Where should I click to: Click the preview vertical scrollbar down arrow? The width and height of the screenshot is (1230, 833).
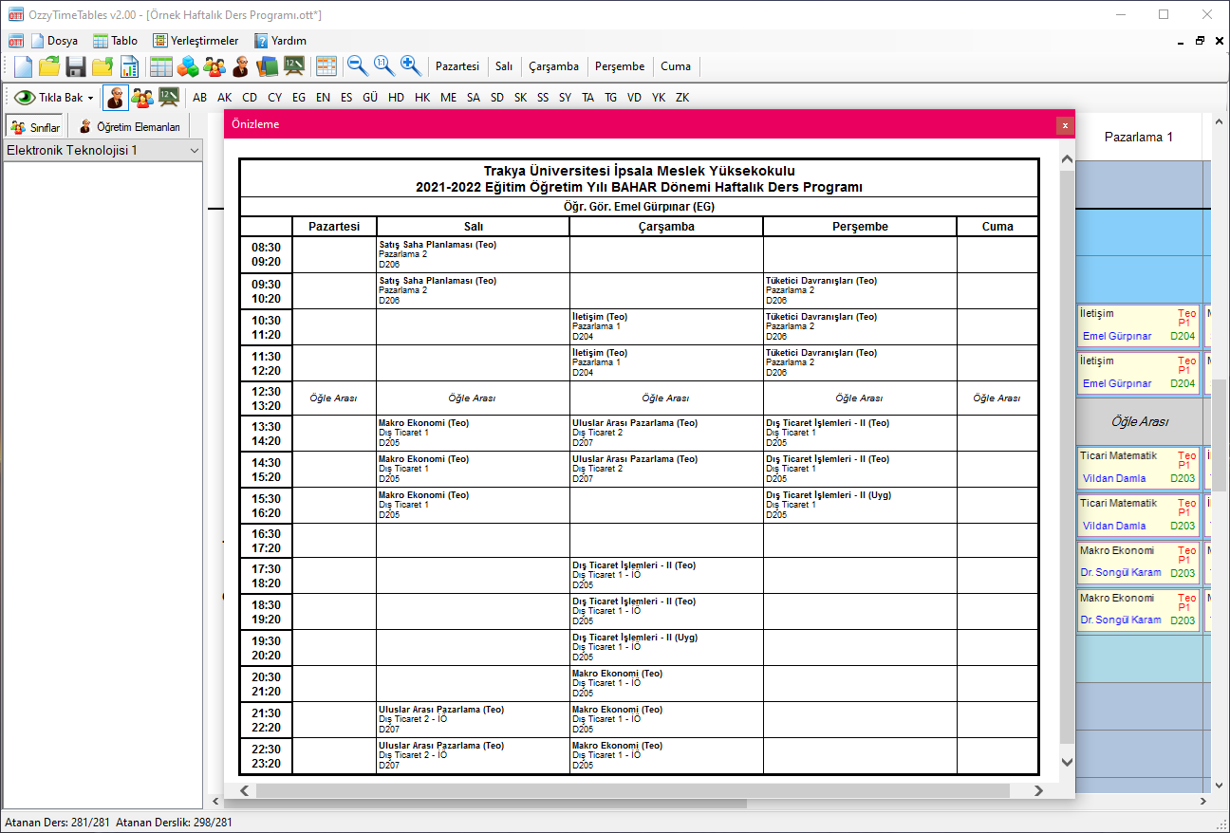click(1067, 762)
